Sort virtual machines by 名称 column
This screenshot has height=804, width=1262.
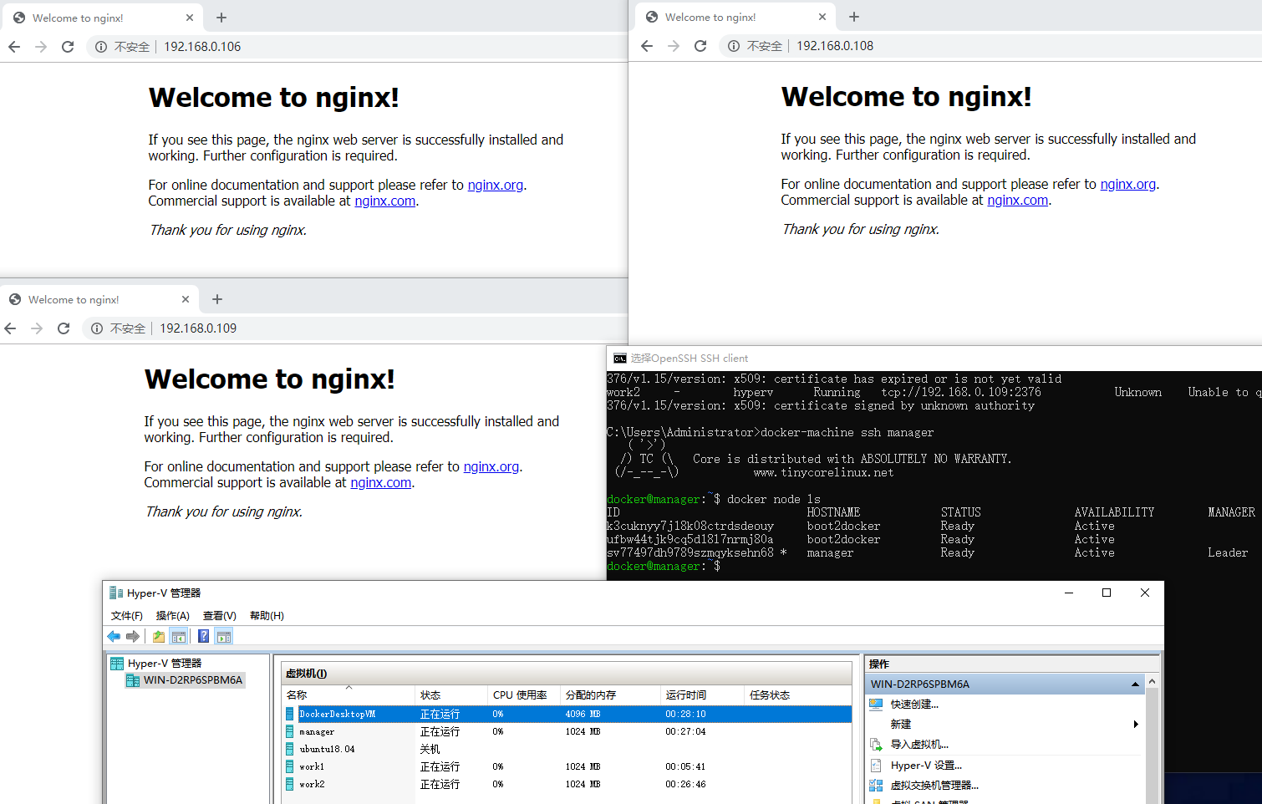pyautogui.click(x=349, y=695)
